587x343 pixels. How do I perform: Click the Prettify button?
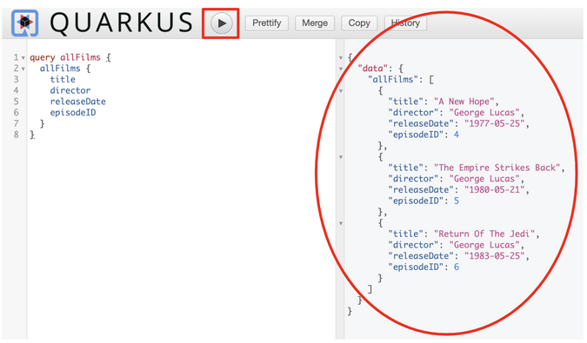pos(267,23)
